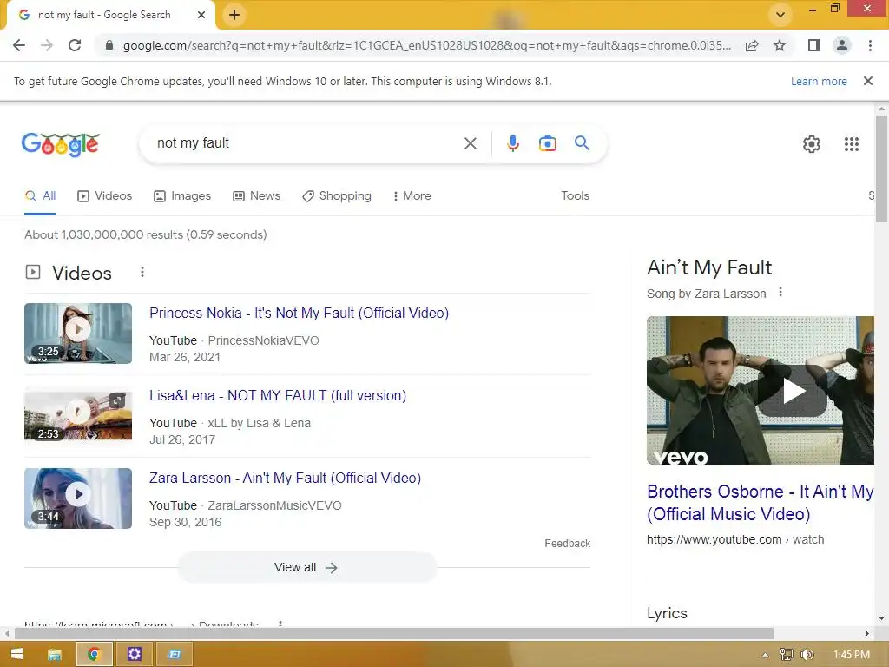The height and width of the screenshot is (667, 889).
Task: Click the horizontal scrollbar thumb
Action: [x=393, y=633]
